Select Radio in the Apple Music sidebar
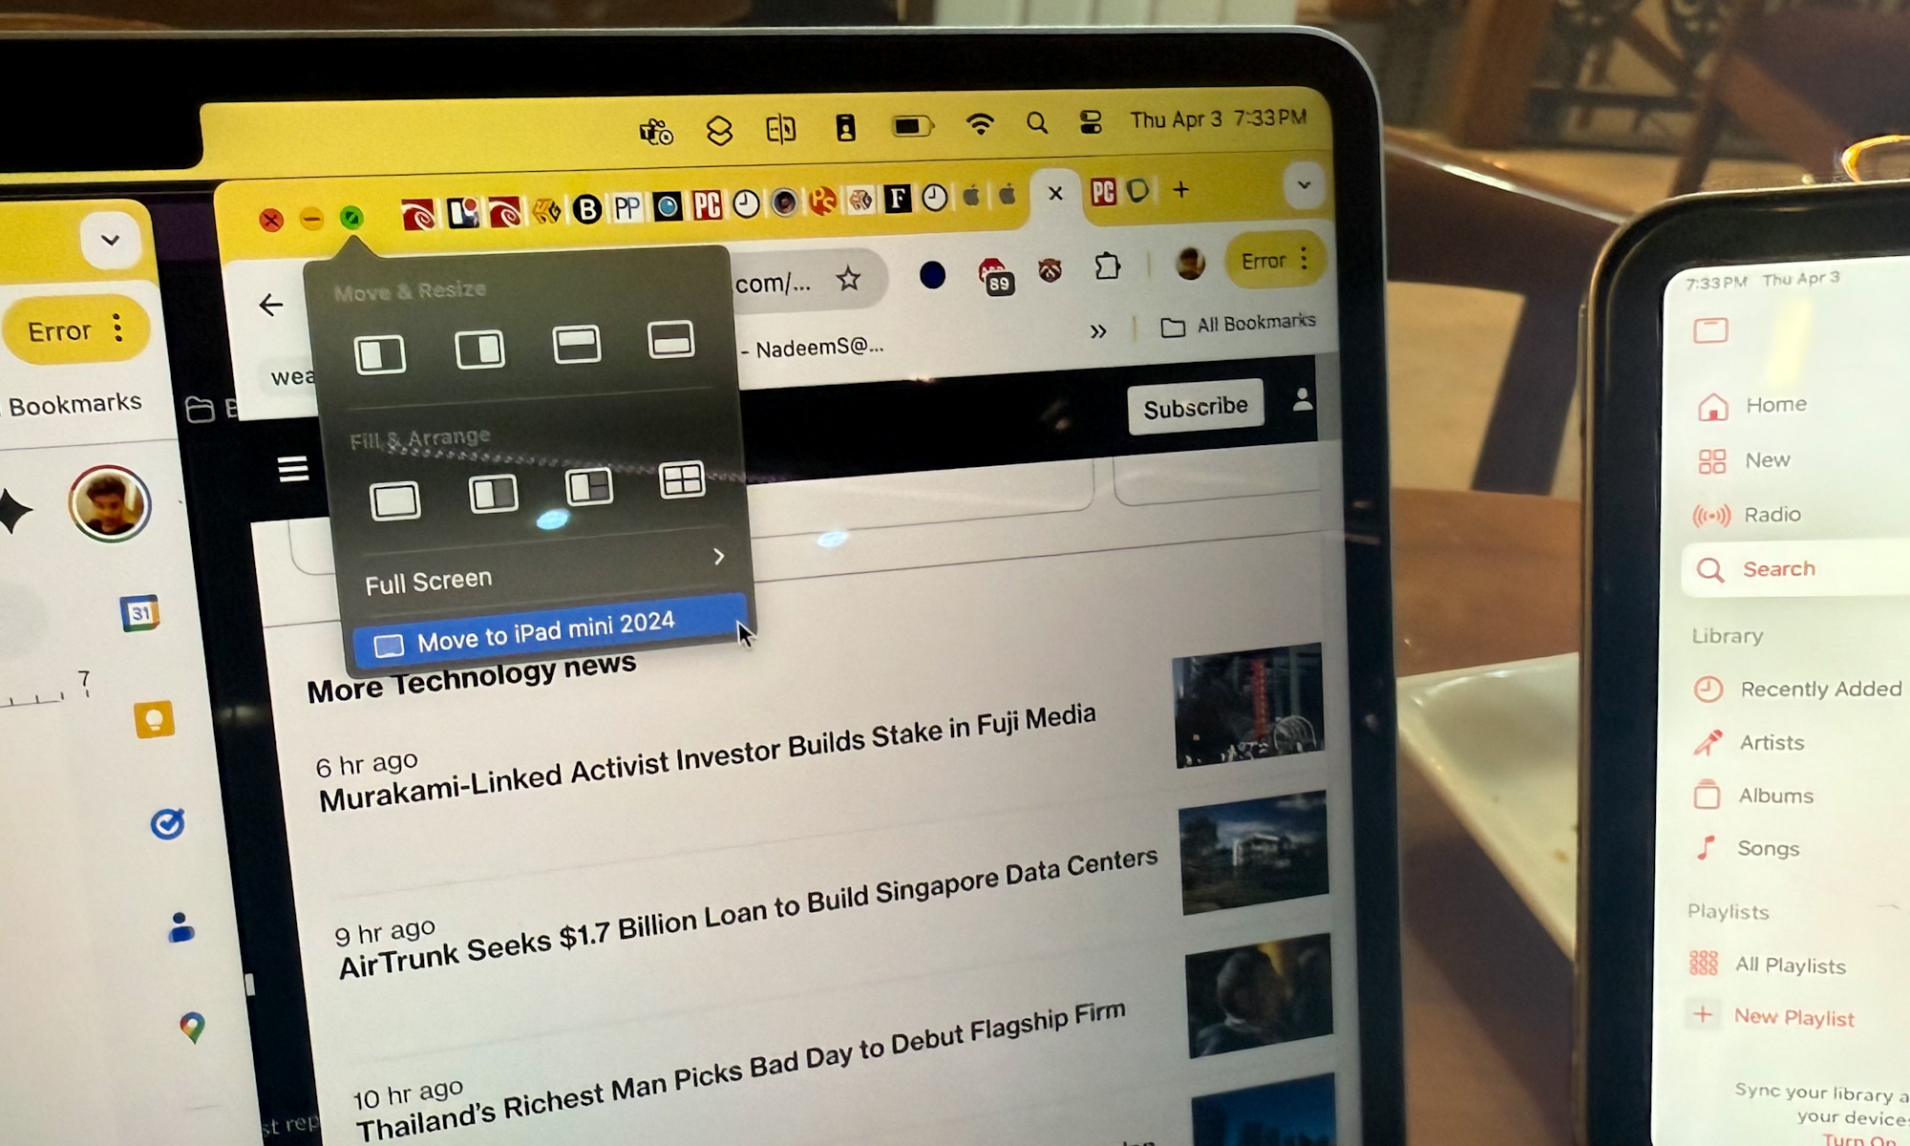Screen dimensions: 1910x1146 tap(1772, 515)
